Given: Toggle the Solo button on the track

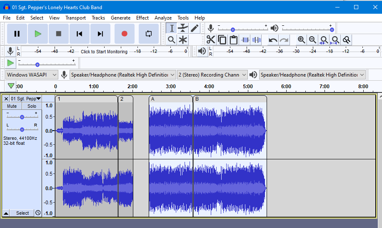Looking at the screenshot, I should 32,106.
